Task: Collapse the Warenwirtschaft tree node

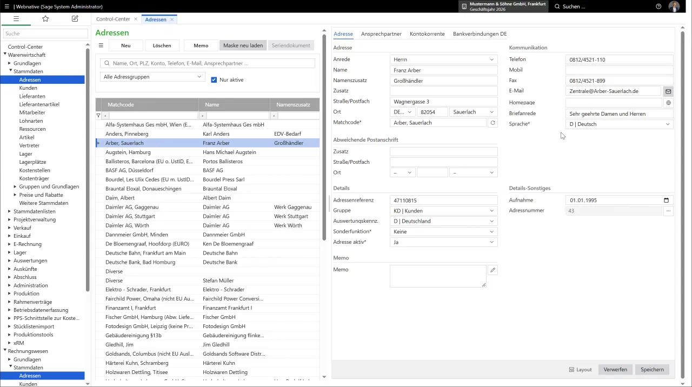Action: coord(5,55)
